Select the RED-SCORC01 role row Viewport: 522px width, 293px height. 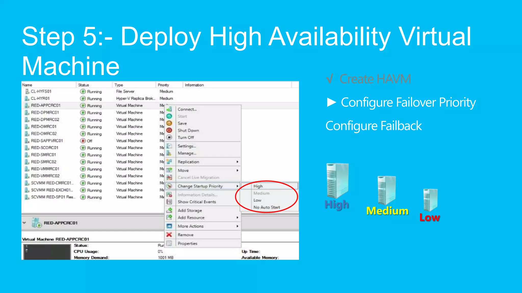(x=93, y=148)
